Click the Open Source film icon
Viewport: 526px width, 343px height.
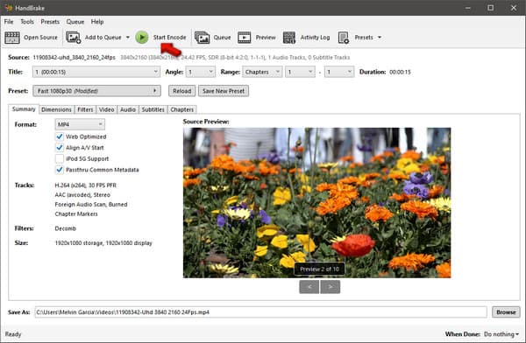[12, 37]
